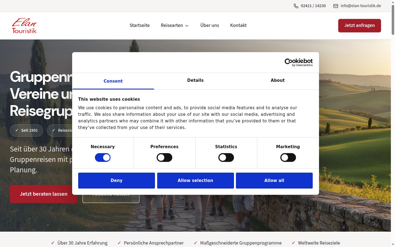Click the info@elan-touristik.de email link
This screenshot has width=395, height=247.
361,6
